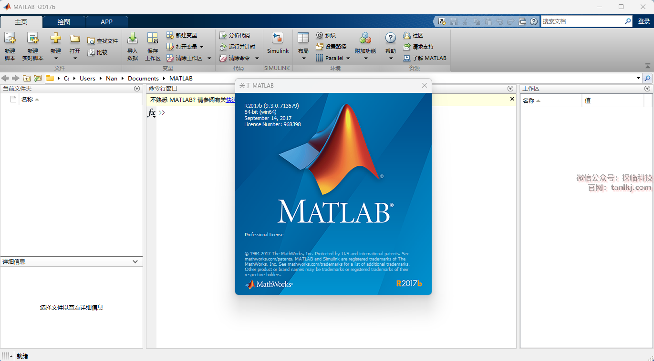654x361 pixels.
Task: Click the 就绪 status text
Action: tap(22, 356)
